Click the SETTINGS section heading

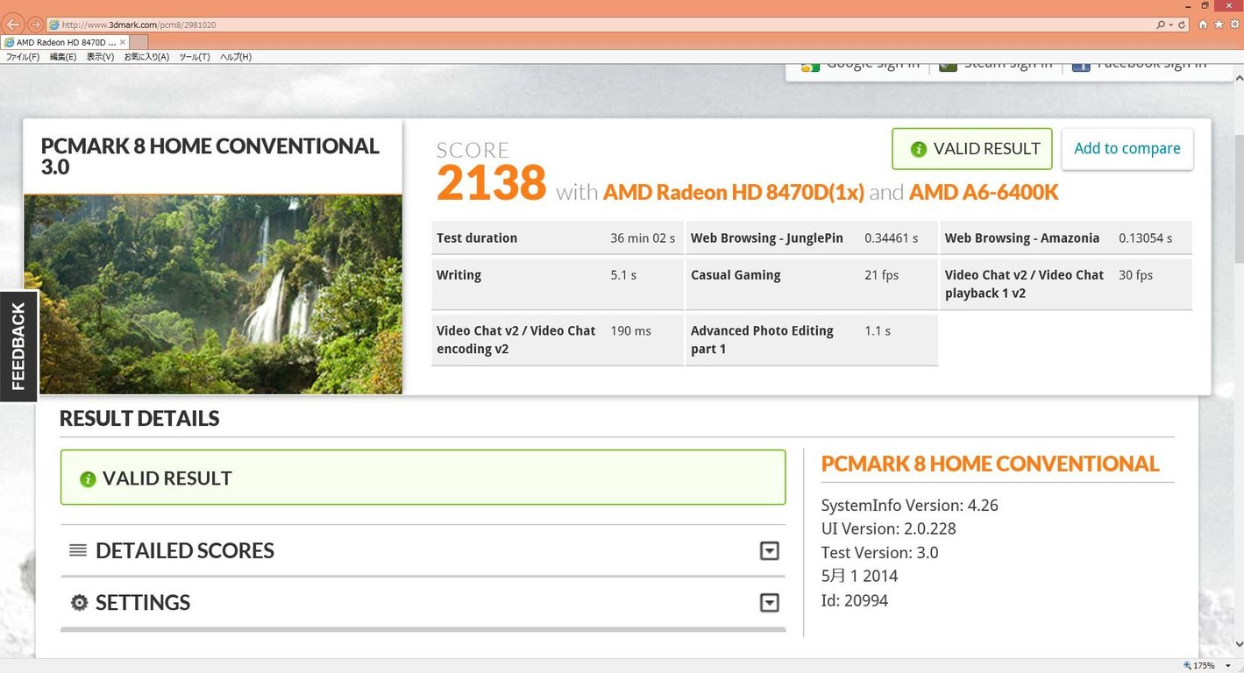[143, 603]
